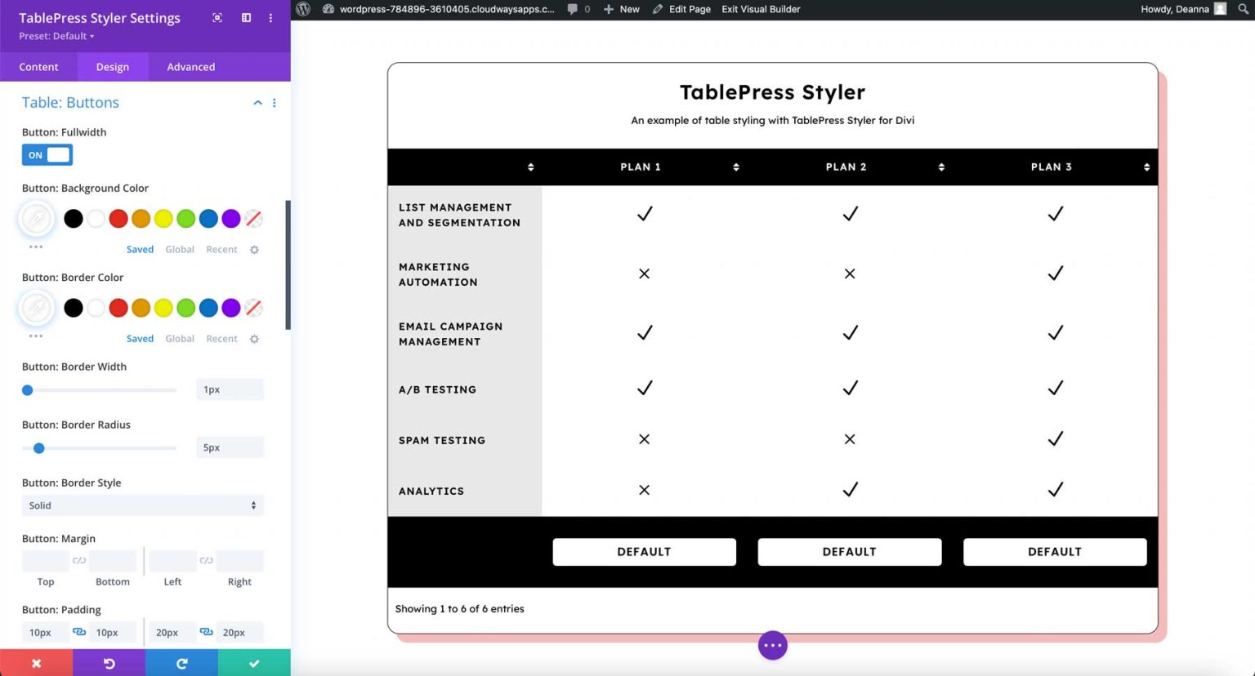This screenshot has height=676, width=1255.
Task: Pick the red swatch for Button Background Color
Action: click(118, 218)
